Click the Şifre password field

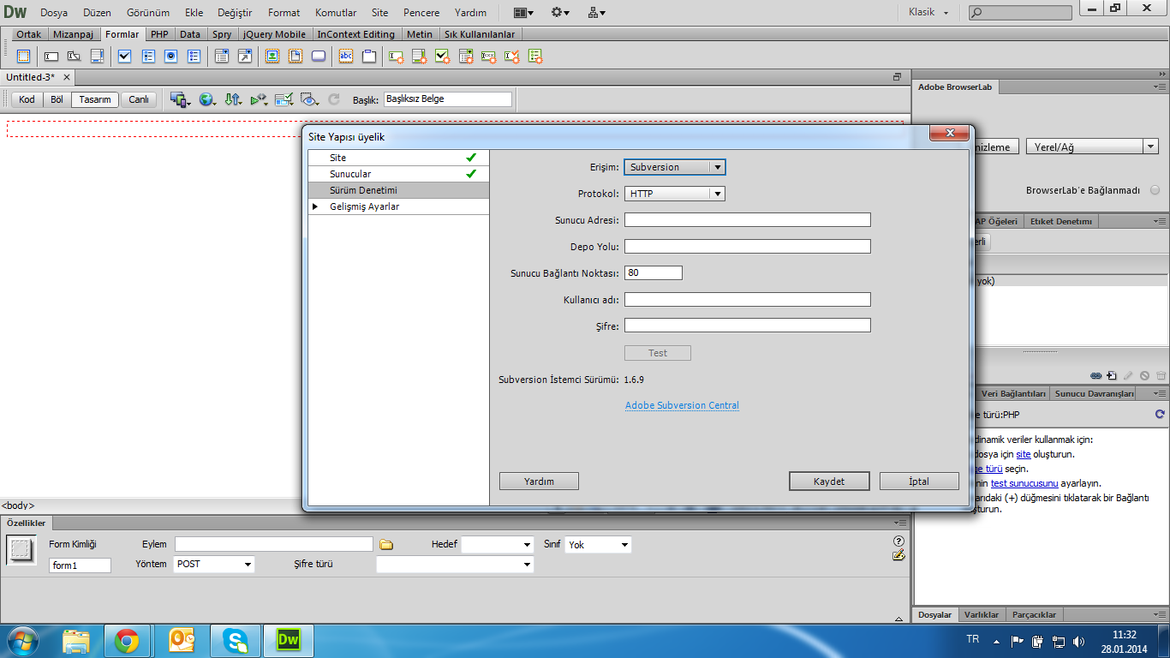pyautogui.click(x=748, y=326)
